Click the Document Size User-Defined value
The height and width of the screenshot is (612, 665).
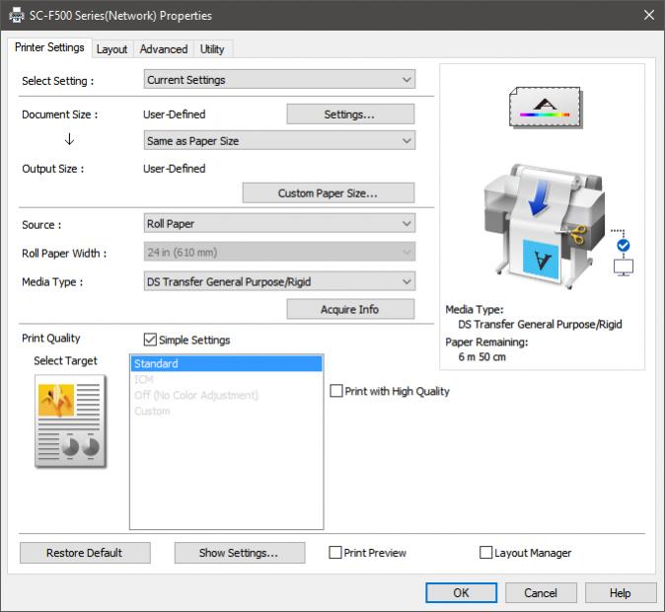coord(175,115)
